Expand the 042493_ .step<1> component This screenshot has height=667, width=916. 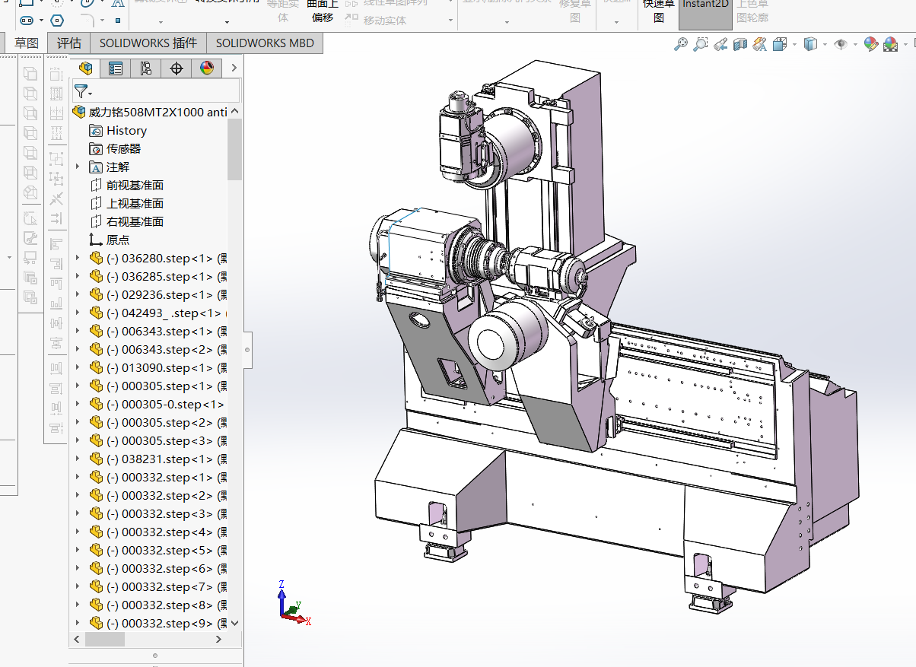point(77,313)
